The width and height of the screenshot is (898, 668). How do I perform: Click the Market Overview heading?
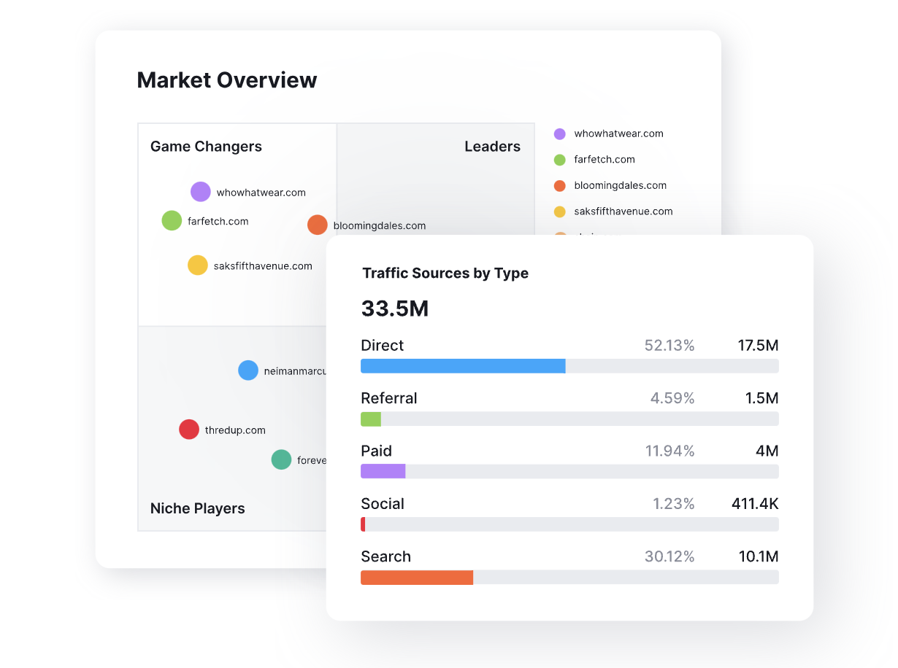[x=227, y=80]
